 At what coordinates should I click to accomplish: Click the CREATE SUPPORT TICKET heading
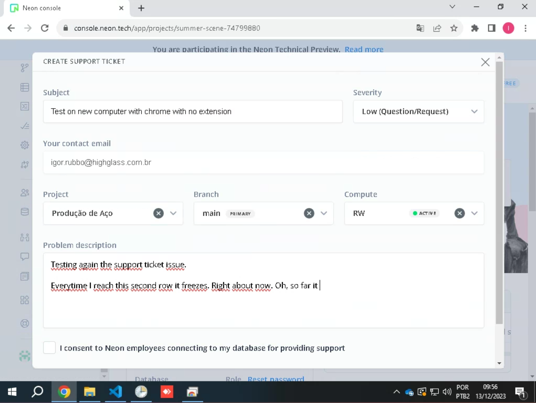[x=84, y=62]
